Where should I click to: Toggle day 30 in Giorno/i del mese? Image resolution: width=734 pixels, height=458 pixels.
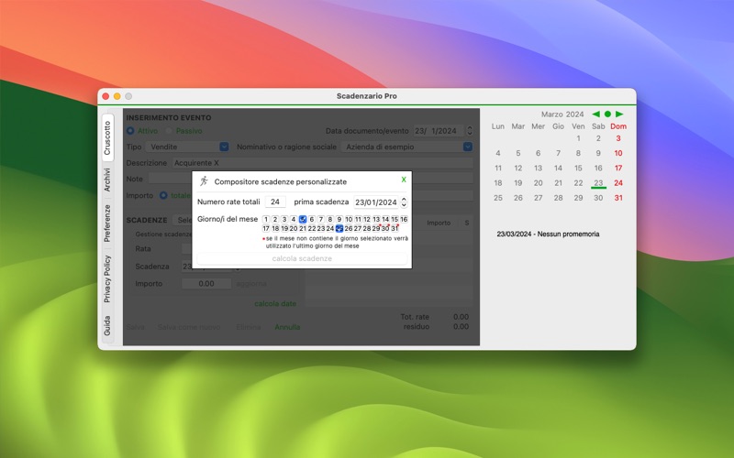(385, 228)
